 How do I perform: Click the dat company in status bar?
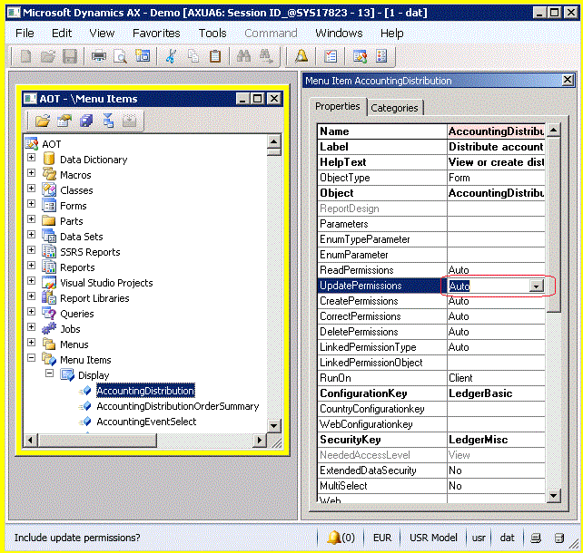507,538
